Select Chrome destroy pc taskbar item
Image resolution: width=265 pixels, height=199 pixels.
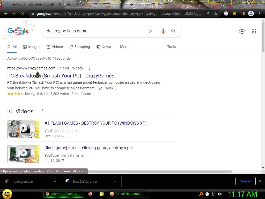pyautogui.click(x=64, y=194)
